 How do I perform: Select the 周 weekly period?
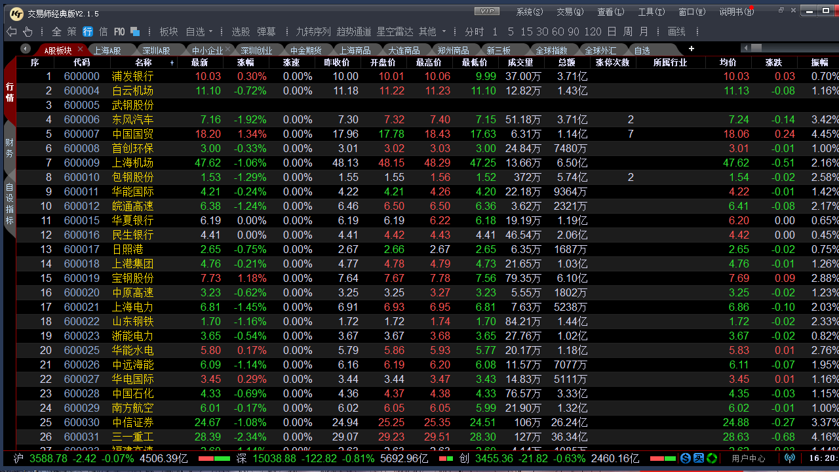(628, 31)
